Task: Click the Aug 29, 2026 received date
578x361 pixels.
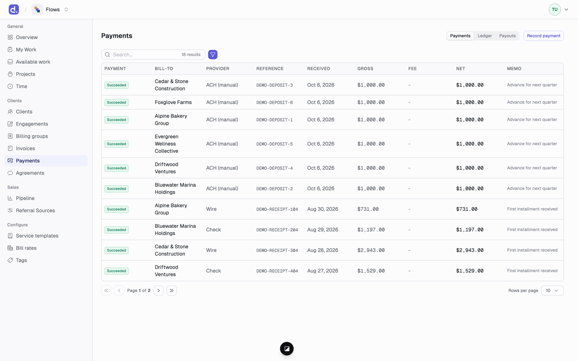Action: tap(323, 230)
